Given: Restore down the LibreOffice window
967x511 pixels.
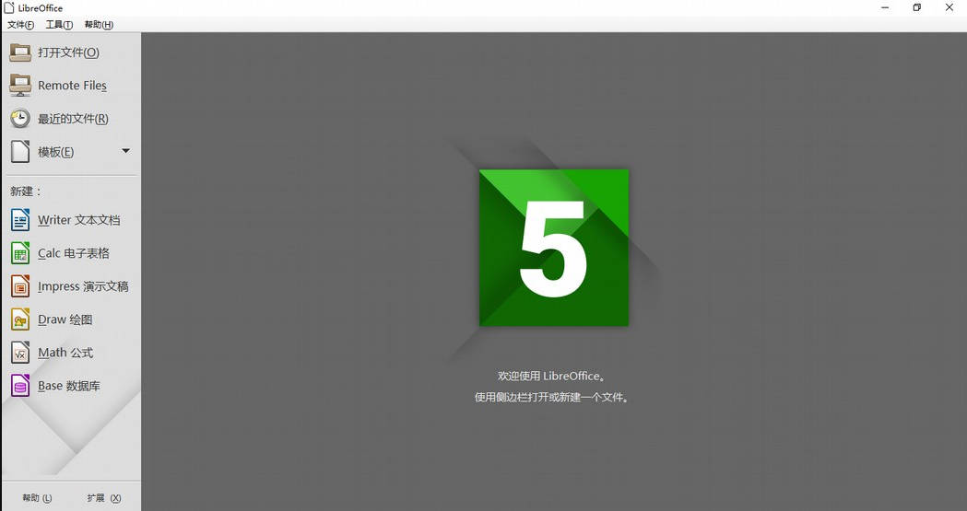Looking at the screenshot, I should click(x=916, y=7).
